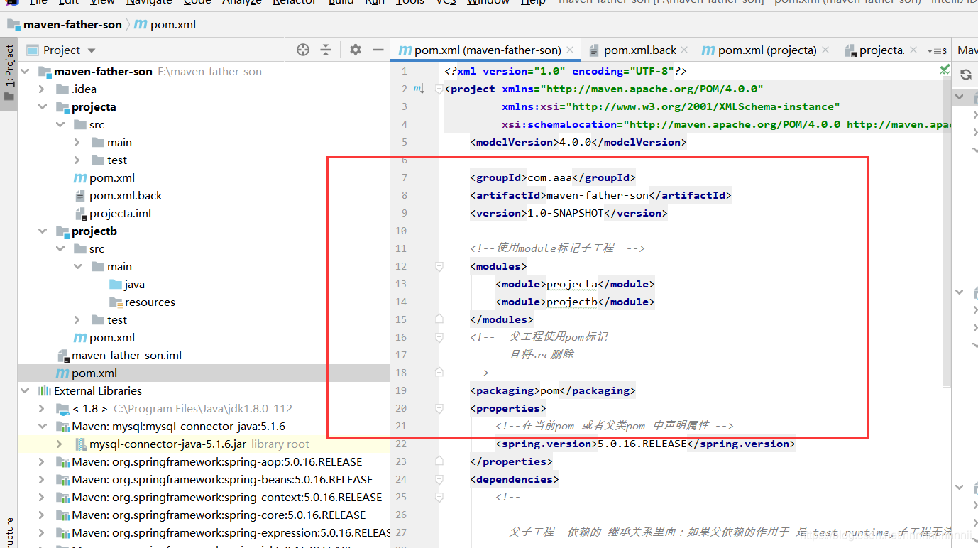The image size is (978, 548).
Task: Select the resources folder under projectb
Action: click(x=142, y=302)
